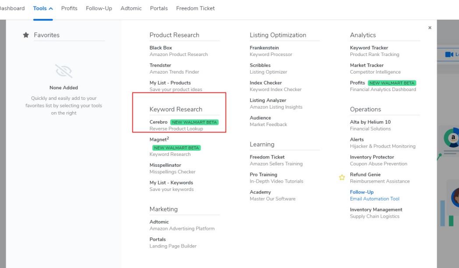Image resolution: width=459 pixels, height=268 pixels.
Task: Add Refund Genie to favorites star
Action: point(342,177)
